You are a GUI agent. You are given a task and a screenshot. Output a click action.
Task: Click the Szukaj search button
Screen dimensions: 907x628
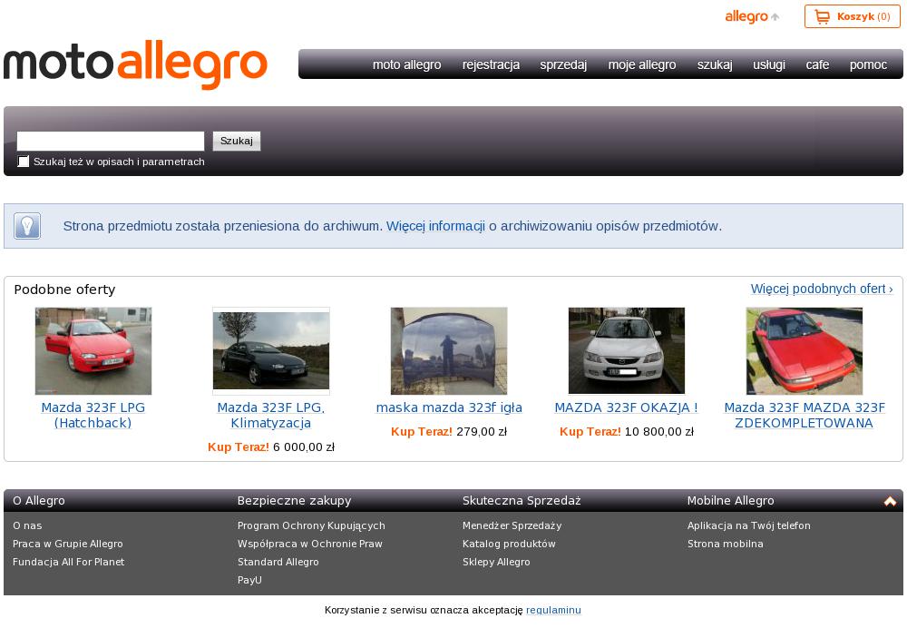click(237, 142)
